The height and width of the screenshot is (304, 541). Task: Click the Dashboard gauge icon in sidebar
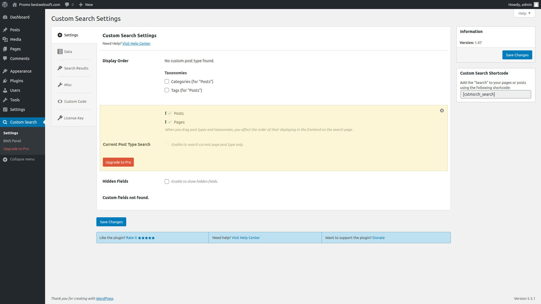pos(5,17)
